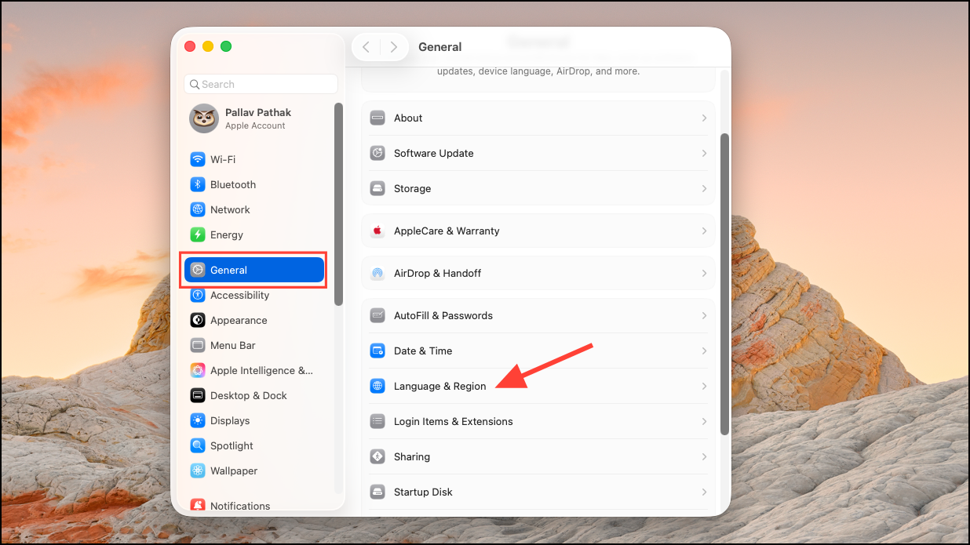Viewport: 970px width, 545px height.
Task: Click the Storage drive icon
Action: (x=377, y=188)
